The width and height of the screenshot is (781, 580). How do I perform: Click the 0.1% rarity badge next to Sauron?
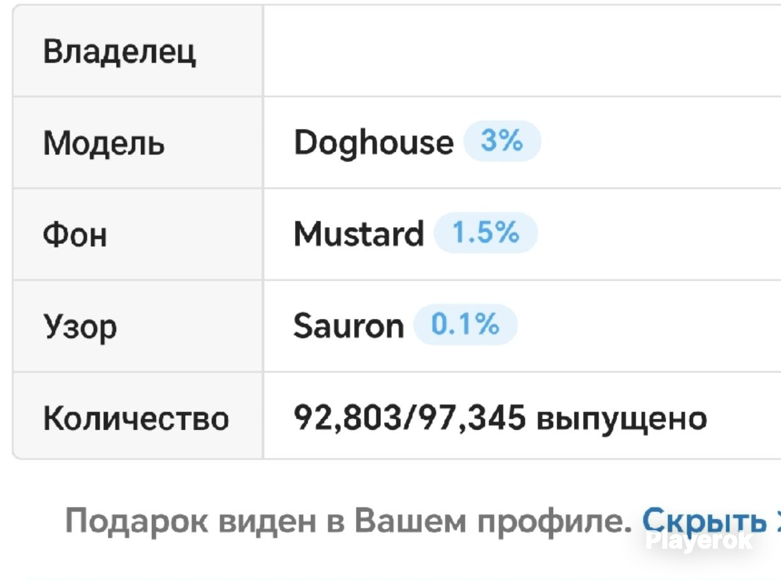point(465,325)
